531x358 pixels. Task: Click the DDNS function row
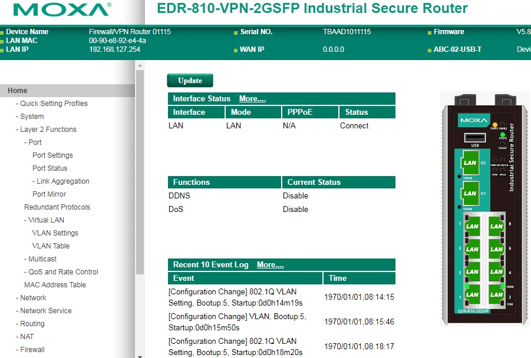click(282, 195)
